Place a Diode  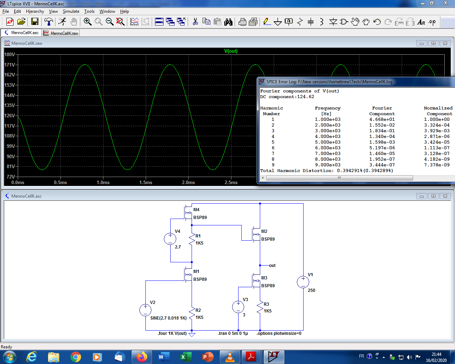pyautogui.click(x=333, y=22)
